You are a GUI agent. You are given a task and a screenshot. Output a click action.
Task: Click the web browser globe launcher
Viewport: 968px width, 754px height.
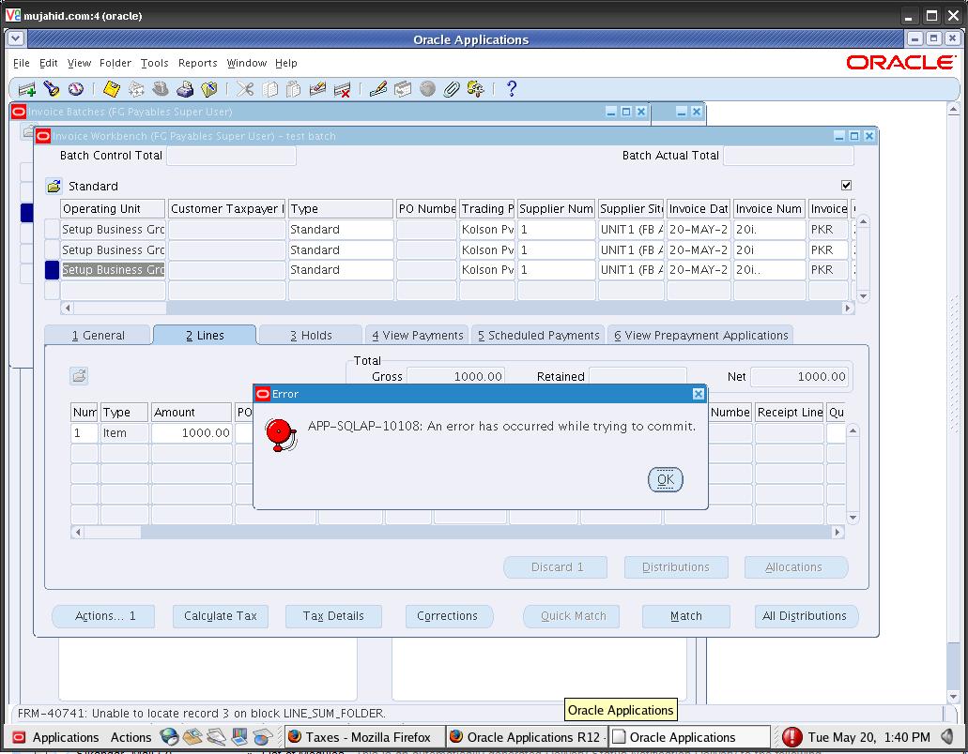(x=169, y=736)
